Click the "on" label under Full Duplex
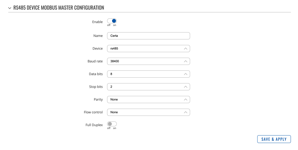The image size is (298, 150). click(115, 128)
